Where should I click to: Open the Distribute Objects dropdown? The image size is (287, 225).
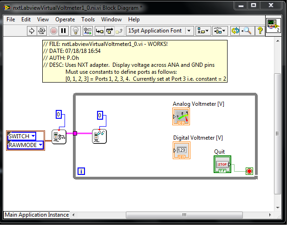(x=220, y=31)
